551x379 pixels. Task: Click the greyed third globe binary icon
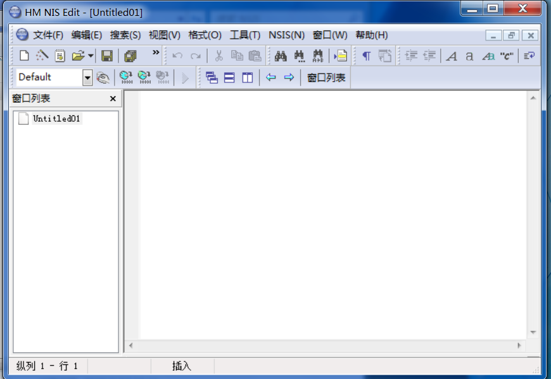click(x=163, y=77)
